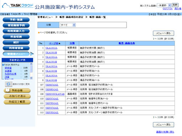Click the TASKクラウド cloud logo
This screenshot has height=136, width=182.
[x=18, y=6]
